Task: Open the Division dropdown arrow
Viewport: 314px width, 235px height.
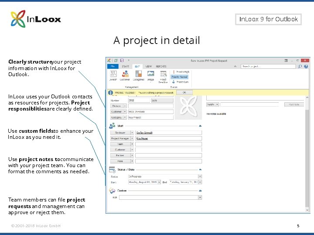Action: [125, 106]
